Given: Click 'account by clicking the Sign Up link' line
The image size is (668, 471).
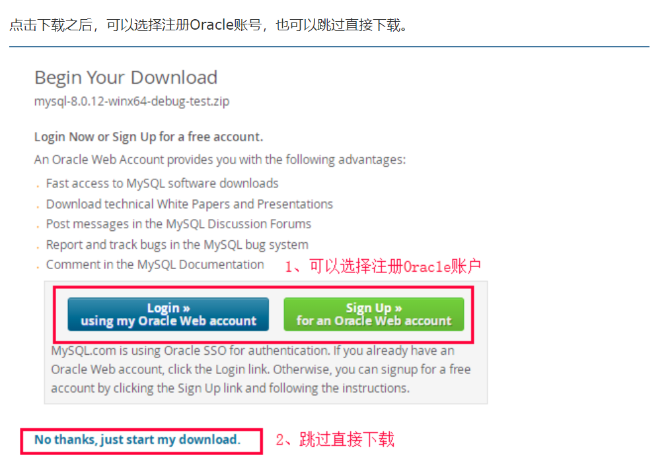Looking at the screenshot, I should 230,389.
